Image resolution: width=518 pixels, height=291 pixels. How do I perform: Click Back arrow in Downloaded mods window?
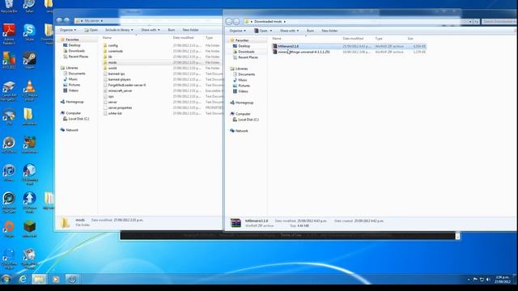coord(228,22)
